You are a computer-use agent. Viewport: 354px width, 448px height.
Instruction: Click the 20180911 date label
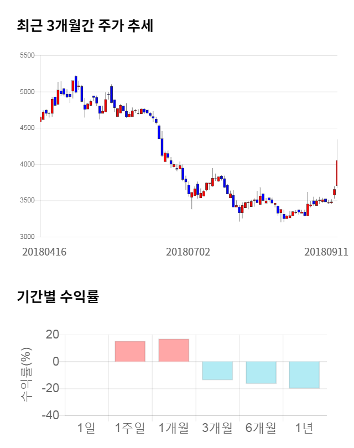326,252
